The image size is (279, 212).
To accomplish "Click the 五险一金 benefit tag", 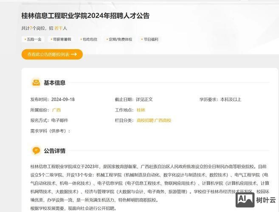I will pyautogui.click(x=33, y=39).
